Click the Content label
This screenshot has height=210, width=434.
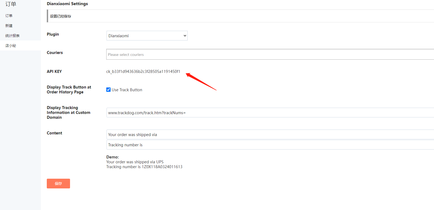click(54, 133)
